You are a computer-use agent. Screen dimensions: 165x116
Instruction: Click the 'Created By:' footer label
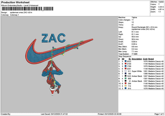click(x=6, y=114)
